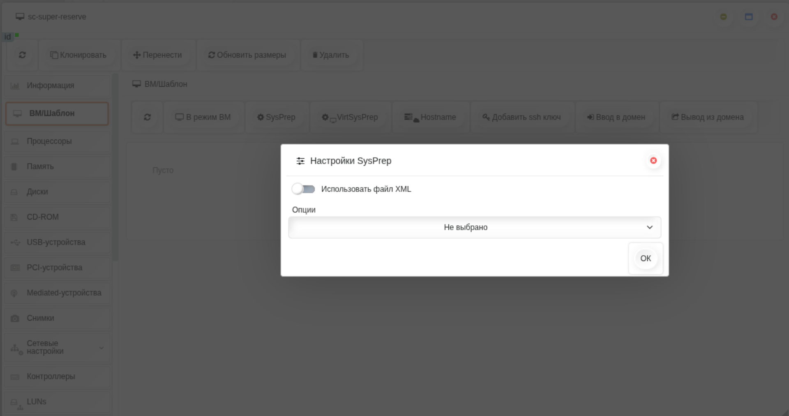Click the CD-ROM disk icon
This screenshot has width=789, height=416.
tap(14, 217)
